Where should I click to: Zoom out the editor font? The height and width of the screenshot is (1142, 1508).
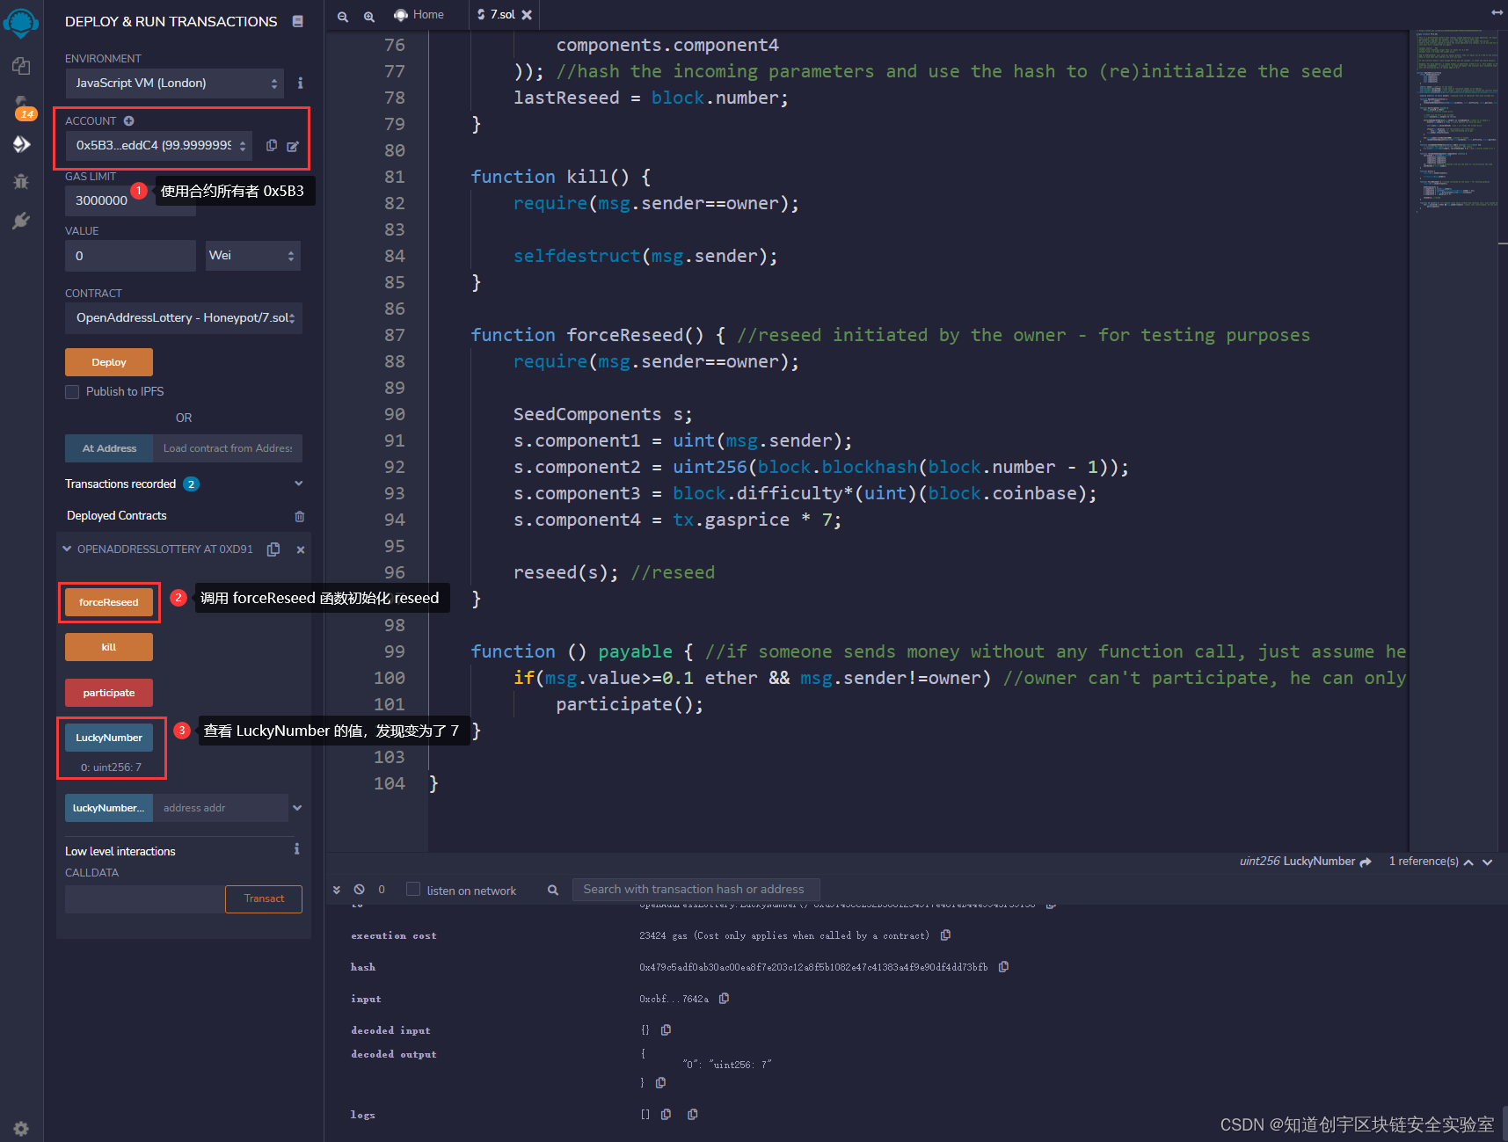[343, 16]
